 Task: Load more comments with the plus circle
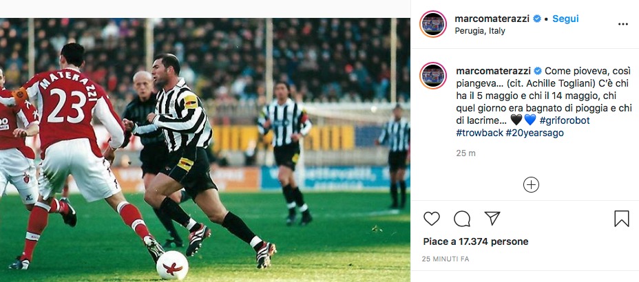(531, 184)
